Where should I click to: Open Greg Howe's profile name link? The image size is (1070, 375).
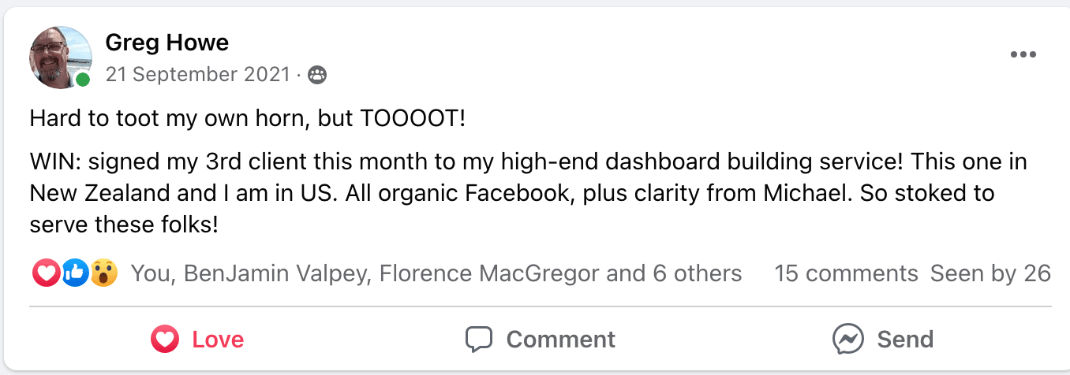click(166, 43)
